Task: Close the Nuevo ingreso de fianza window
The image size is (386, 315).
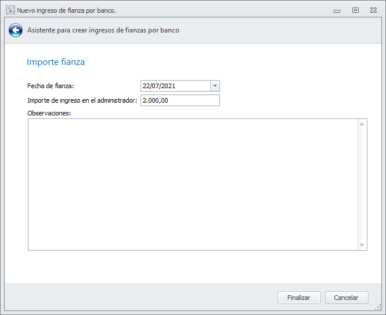Action: point(373,10)
